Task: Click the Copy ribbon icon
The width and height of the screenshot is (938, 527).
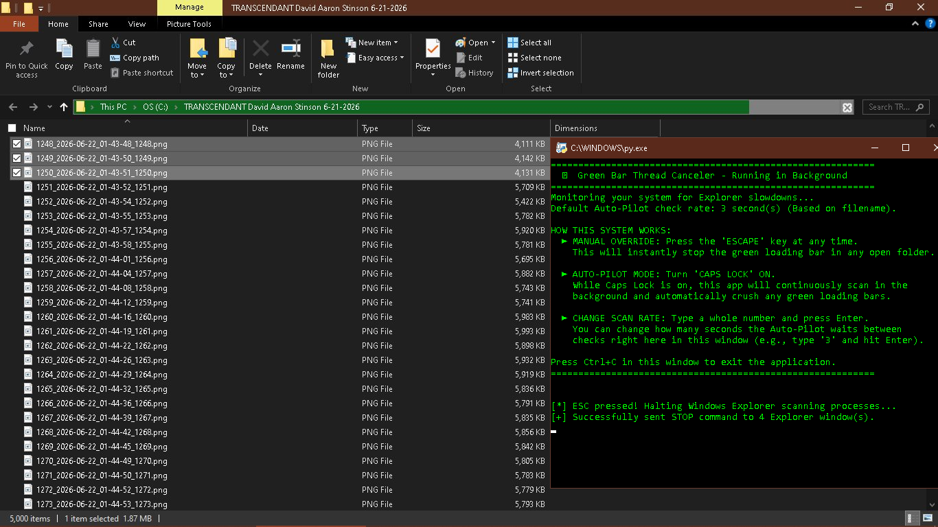Action: coord(64,49)
